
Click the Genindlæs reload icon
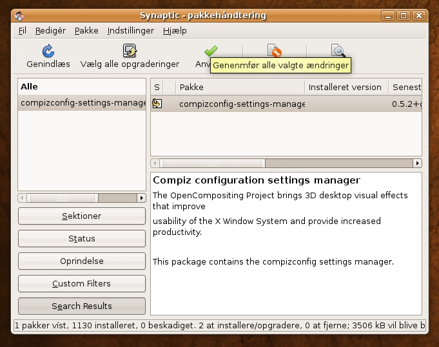(48, 51)
